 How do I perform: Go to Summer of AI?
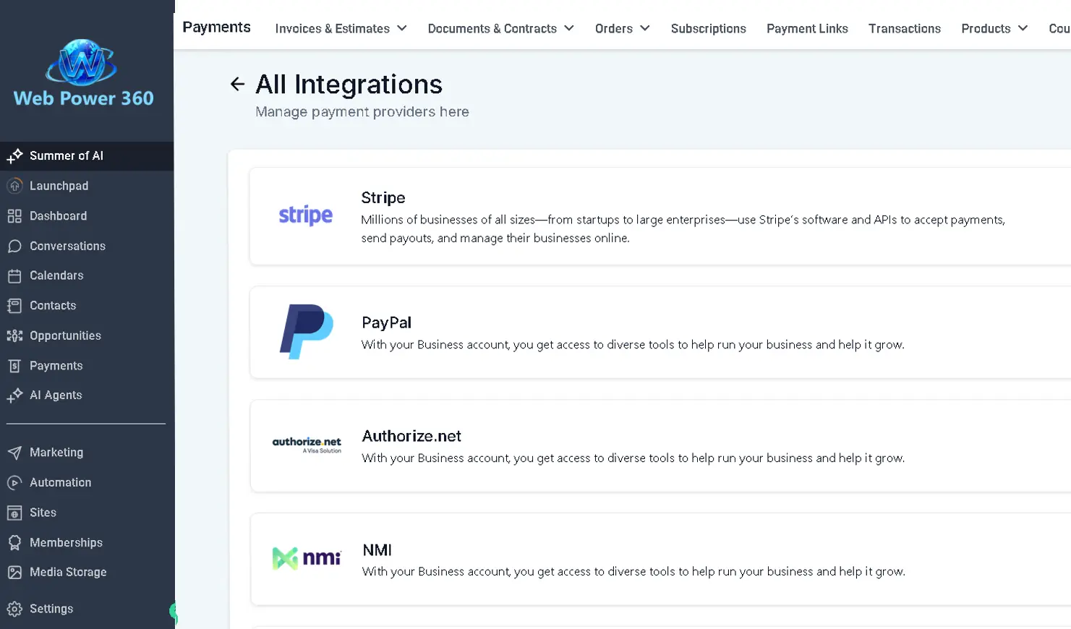87,155
